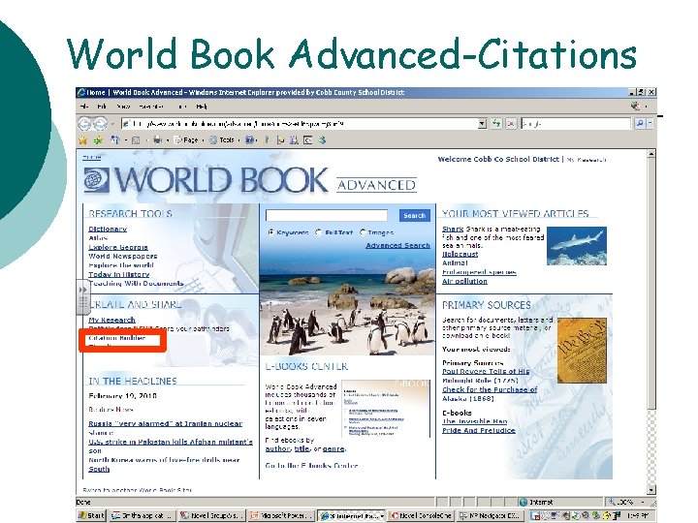
Task: Click the vertical scrollbar up arrow
Action: [x=651, y=154]
